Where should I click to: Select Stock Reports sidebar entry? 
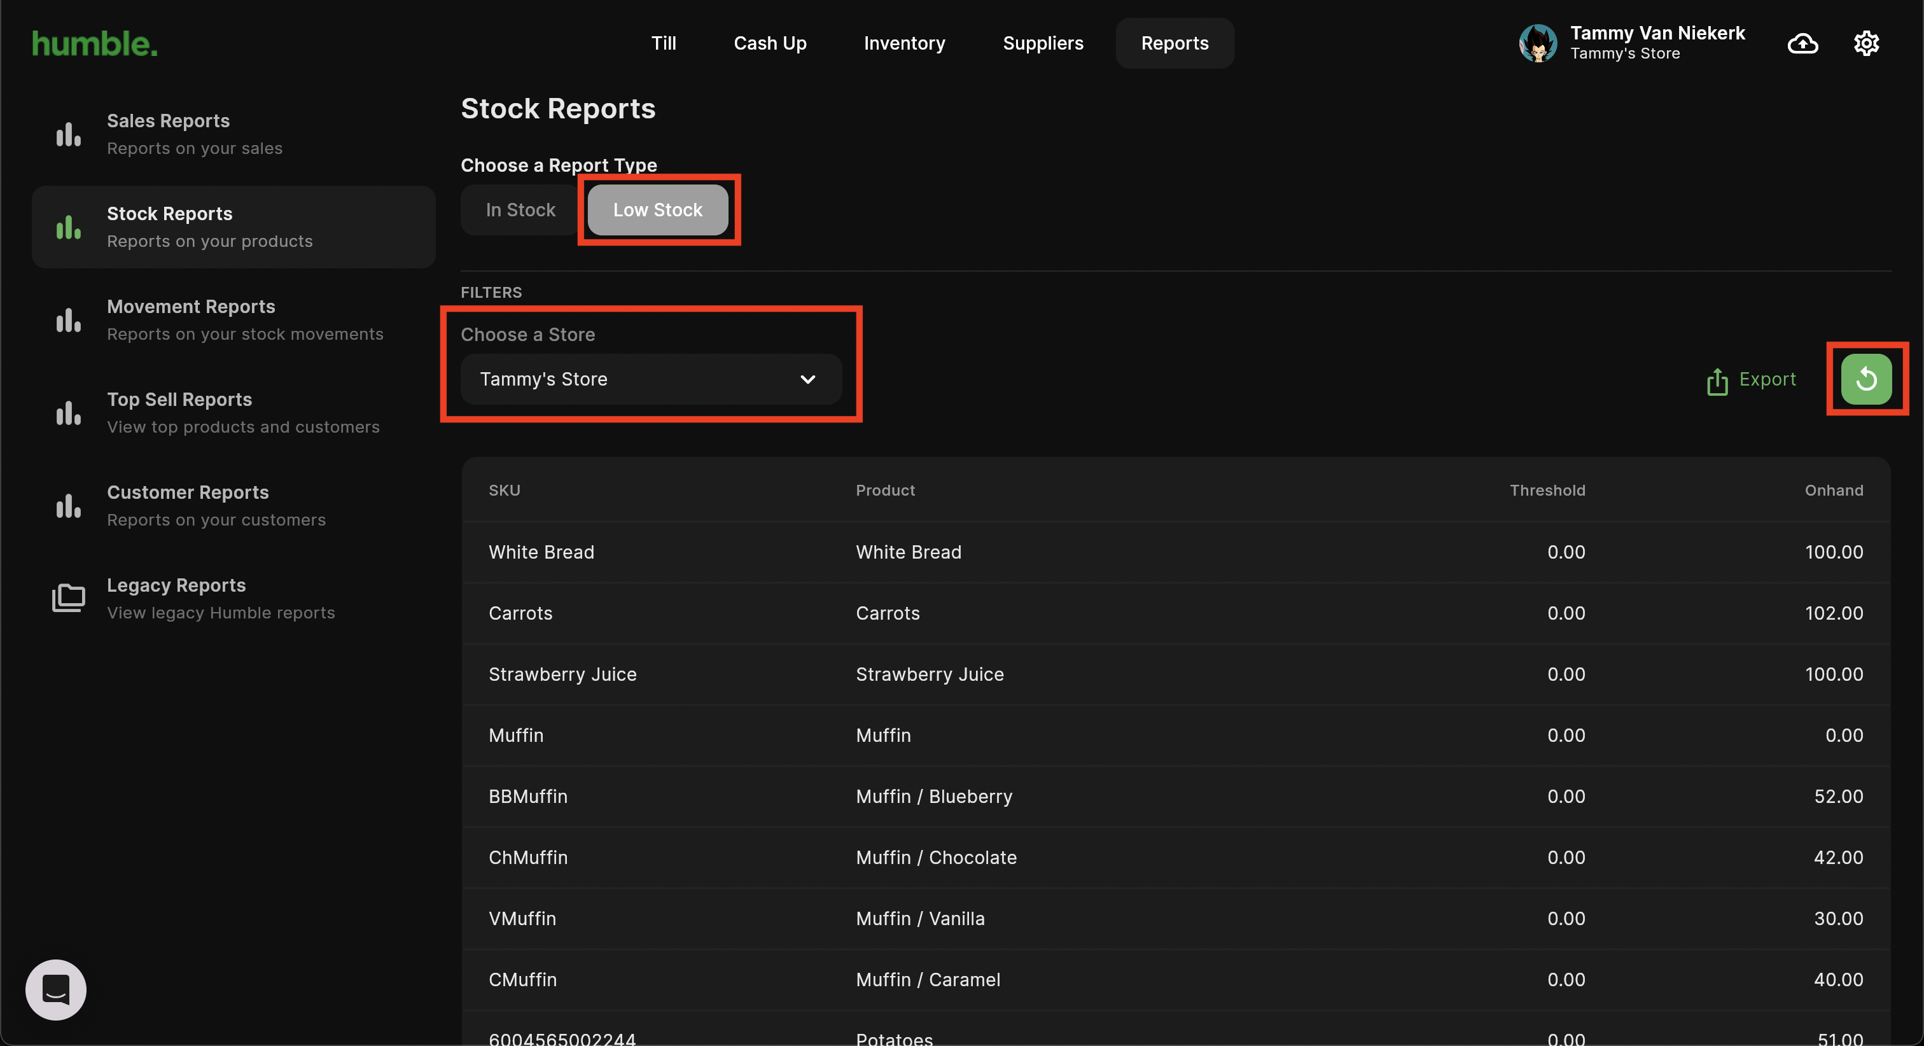click(234, 227)
